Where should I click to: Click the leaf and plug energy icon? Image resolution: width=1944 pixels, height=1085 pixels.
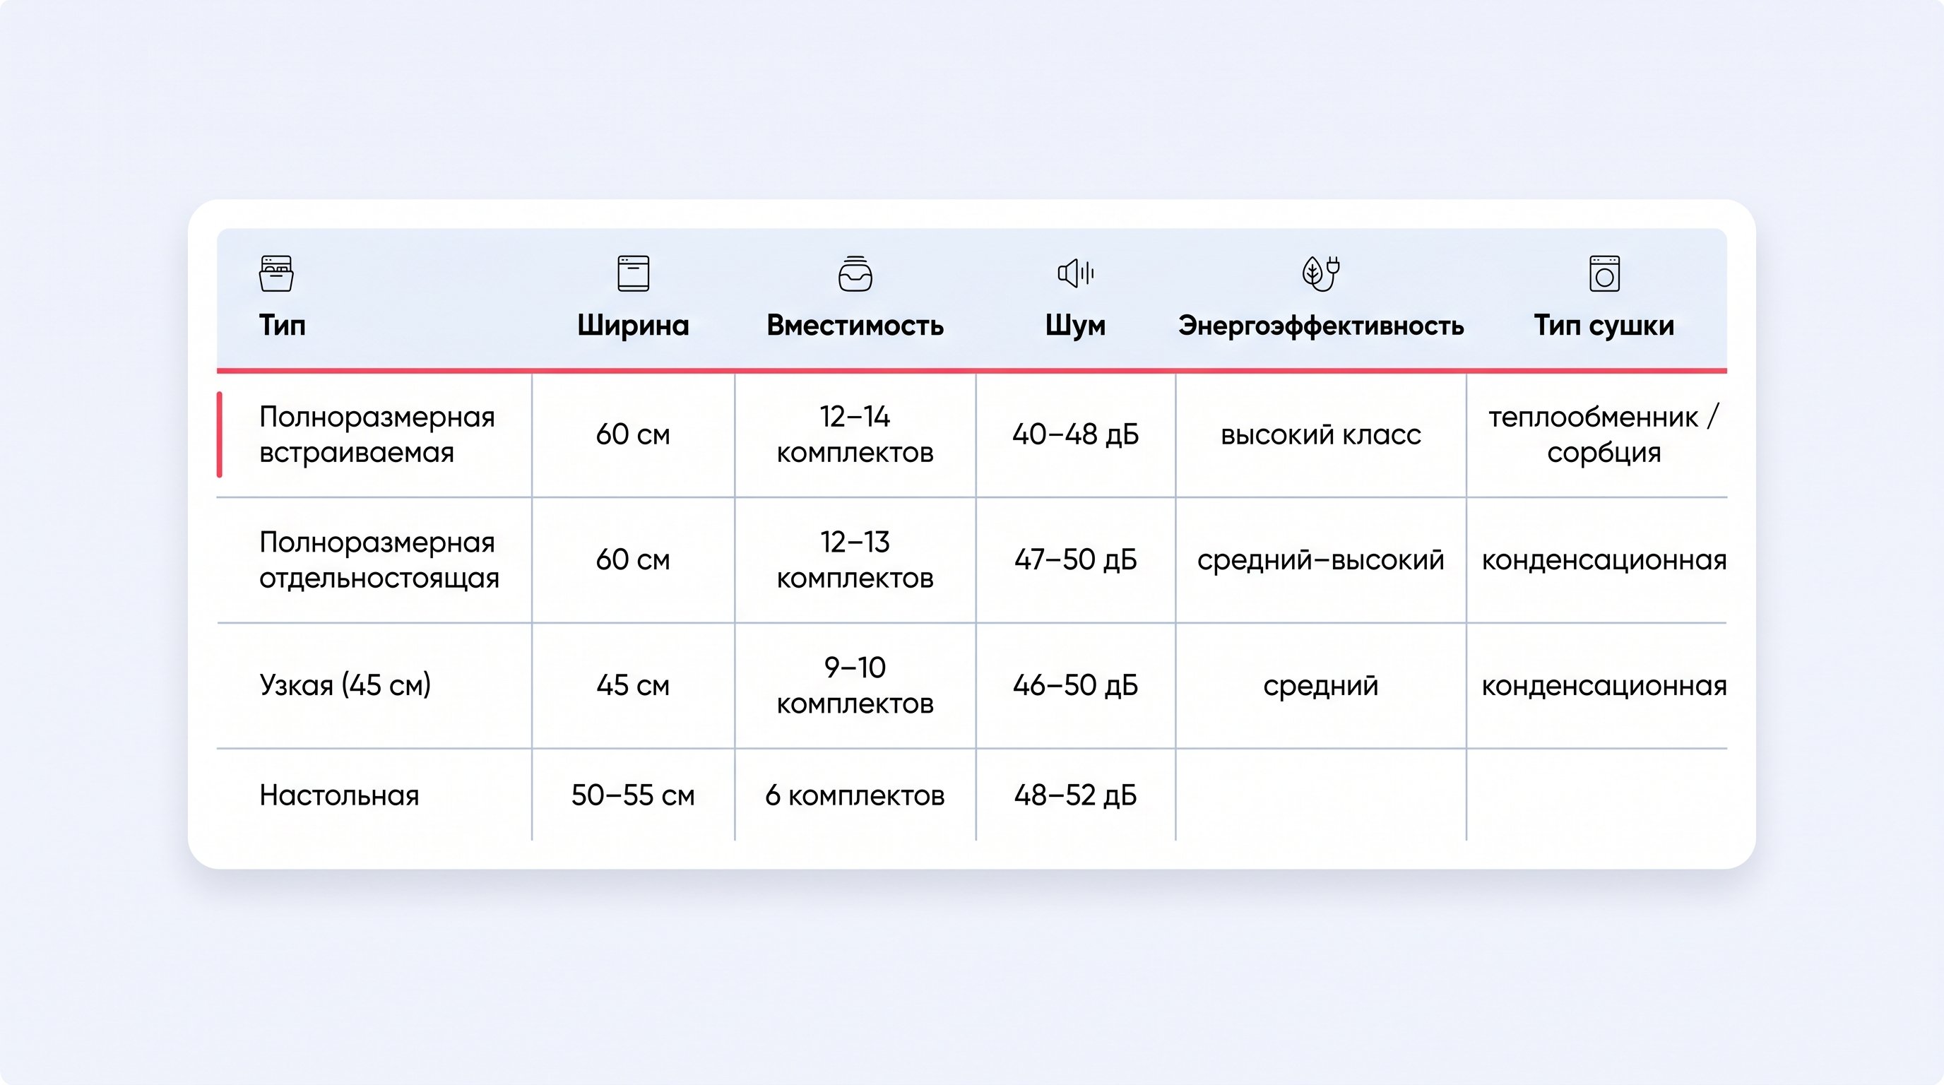(x=1321, y=273)
